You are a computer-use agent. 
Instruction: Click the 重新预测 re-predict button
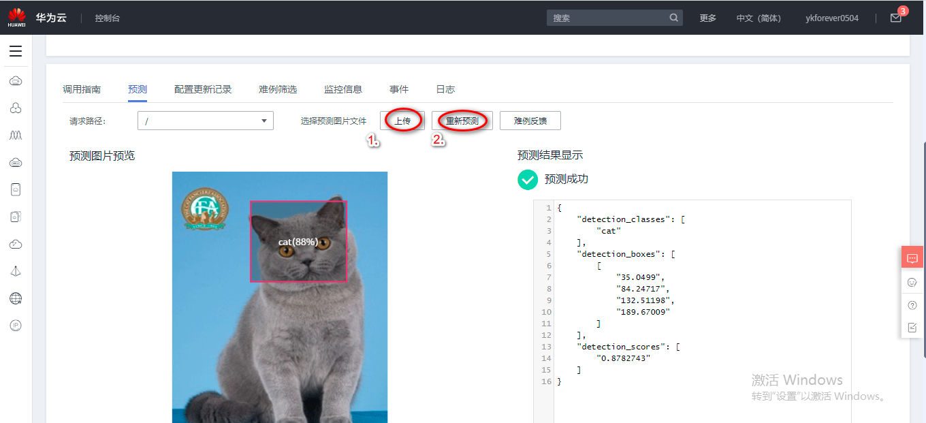(x=462, y=120)
